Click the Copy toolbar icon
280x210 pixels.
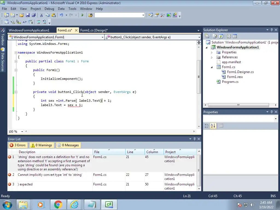point(47,15)
